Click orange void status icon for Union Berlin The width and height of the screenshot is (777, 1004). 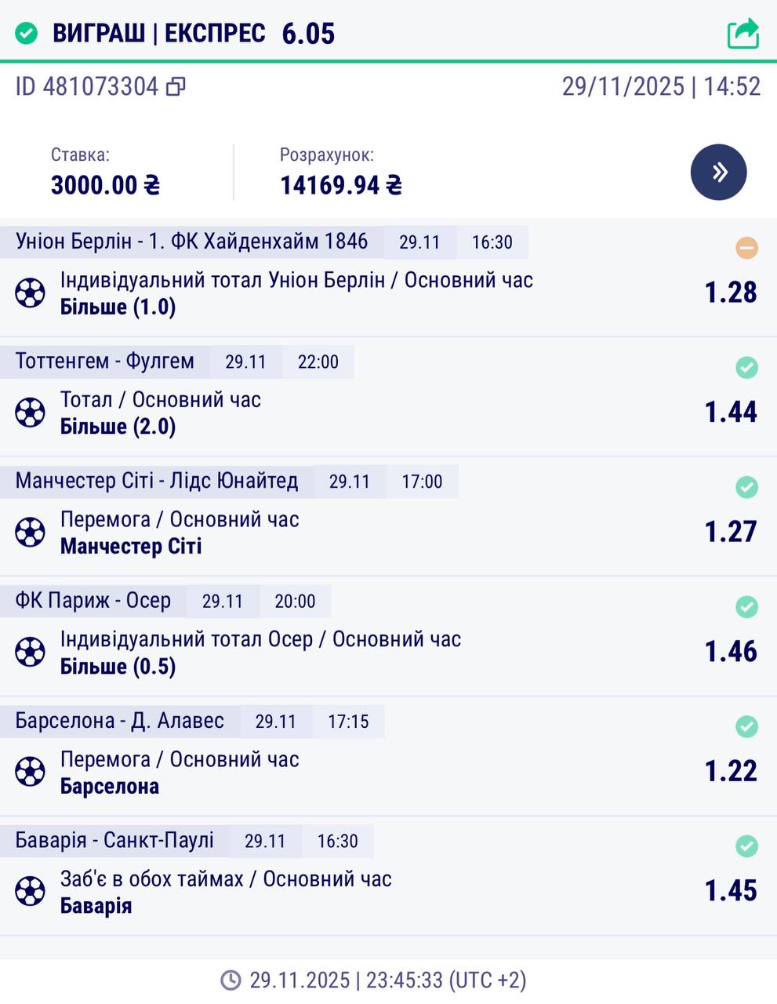tap(746, 249)
